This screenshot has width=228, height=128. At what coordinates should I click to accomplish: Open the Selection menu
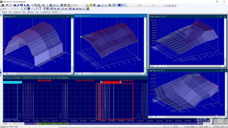pos(30,12)
